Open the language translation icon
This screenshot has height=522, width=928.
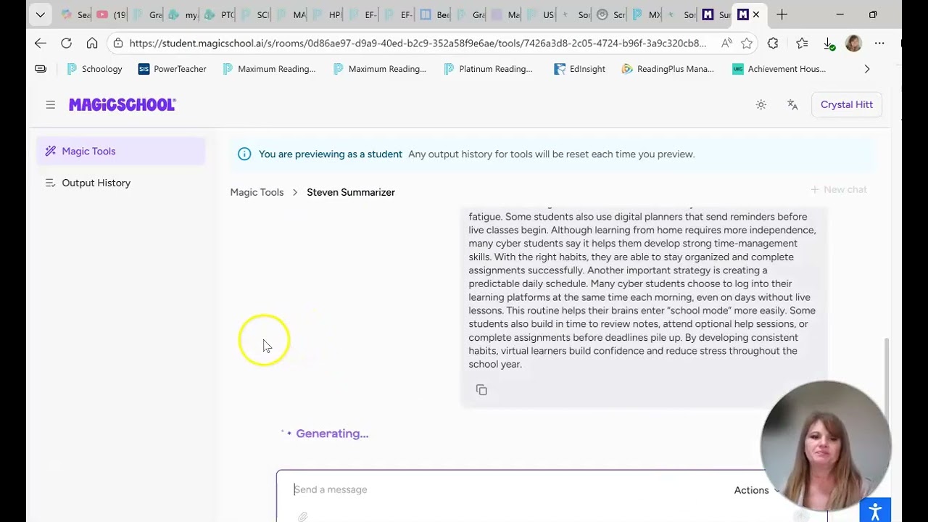tap(792, 104)
